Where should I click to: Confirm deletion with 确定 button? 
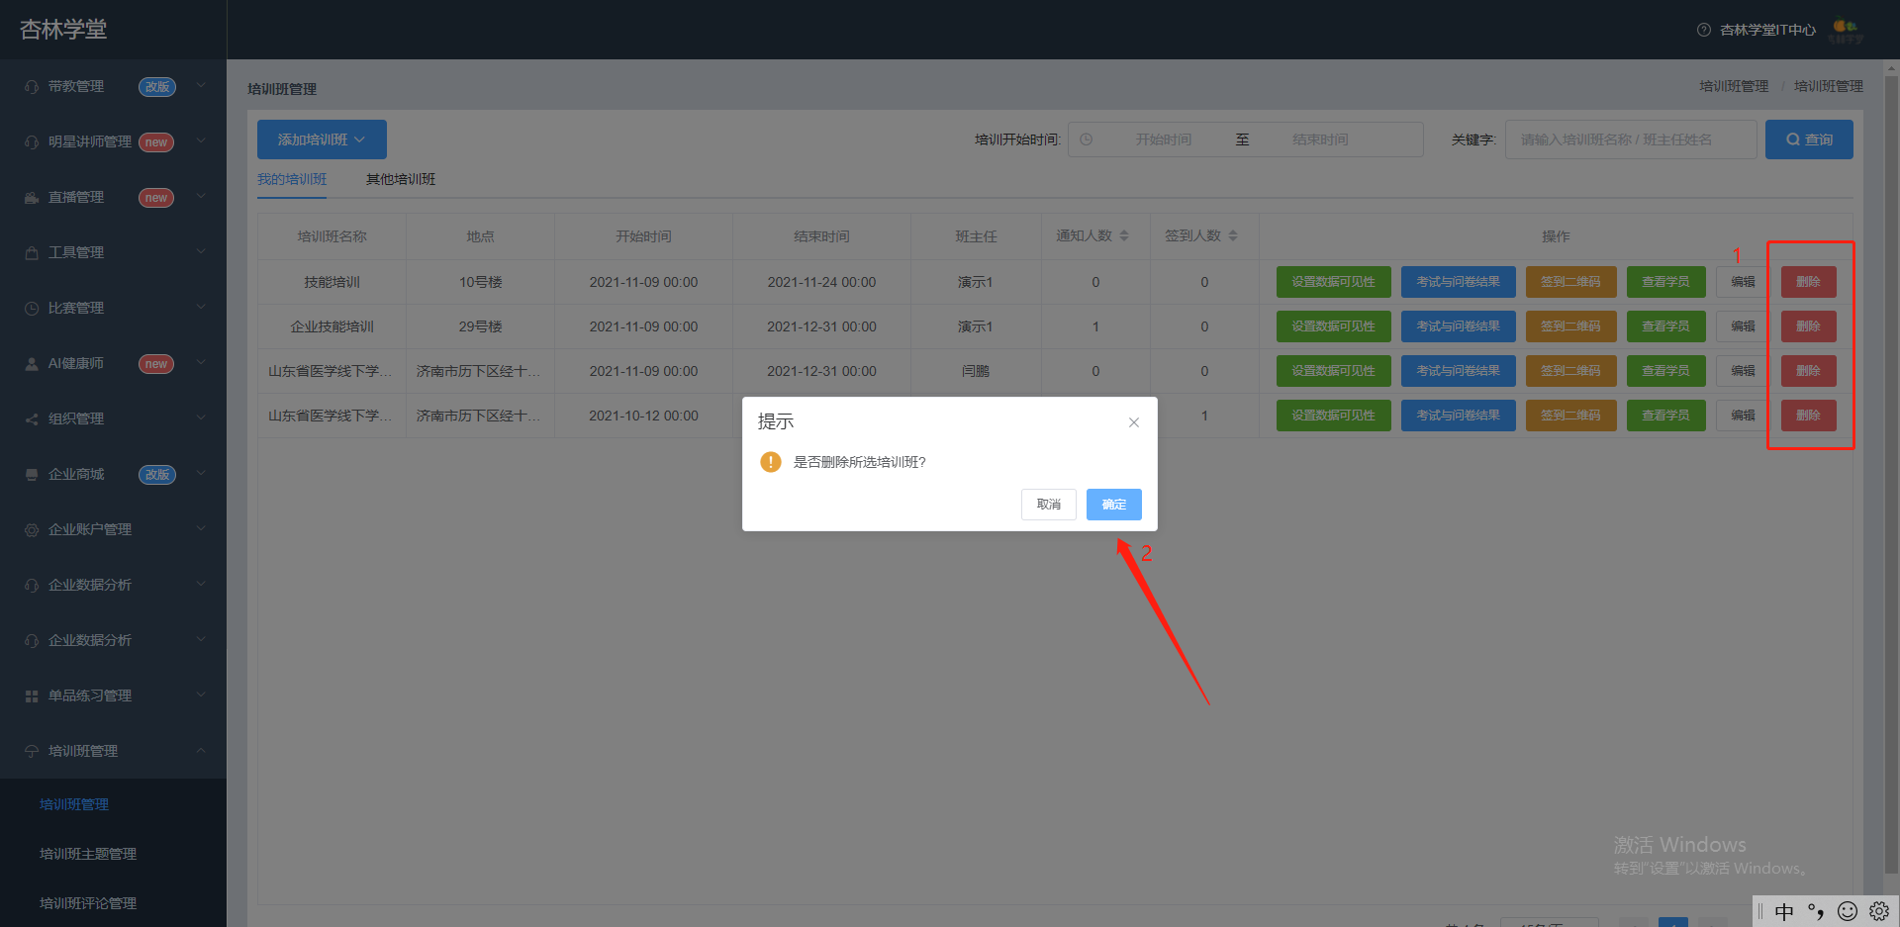click(x=1114, y=505)
